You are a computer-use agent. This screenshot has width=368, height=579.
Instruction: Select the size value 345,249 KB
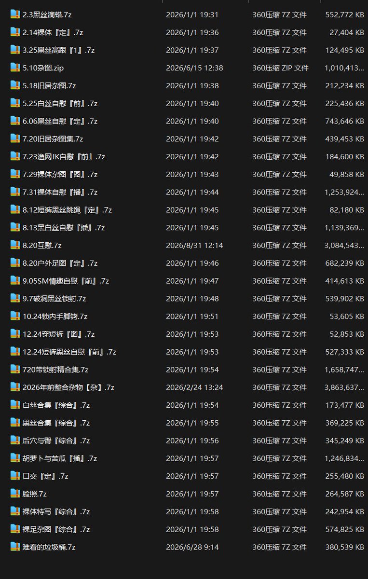[345, 441]
